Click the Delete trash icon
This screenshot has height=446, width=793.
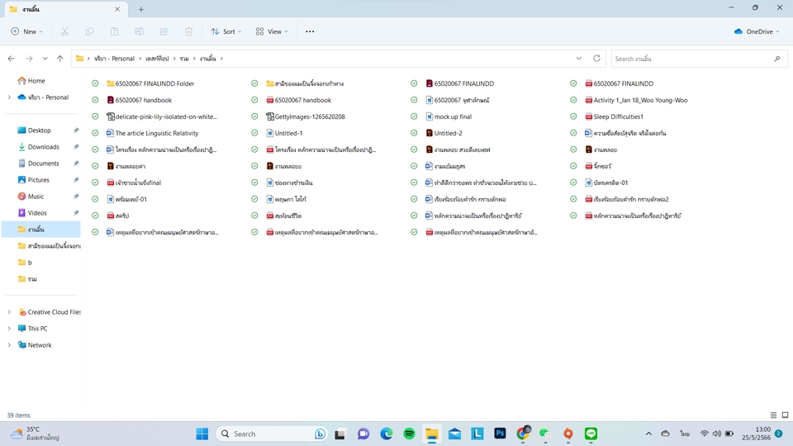tap(188, 31)
